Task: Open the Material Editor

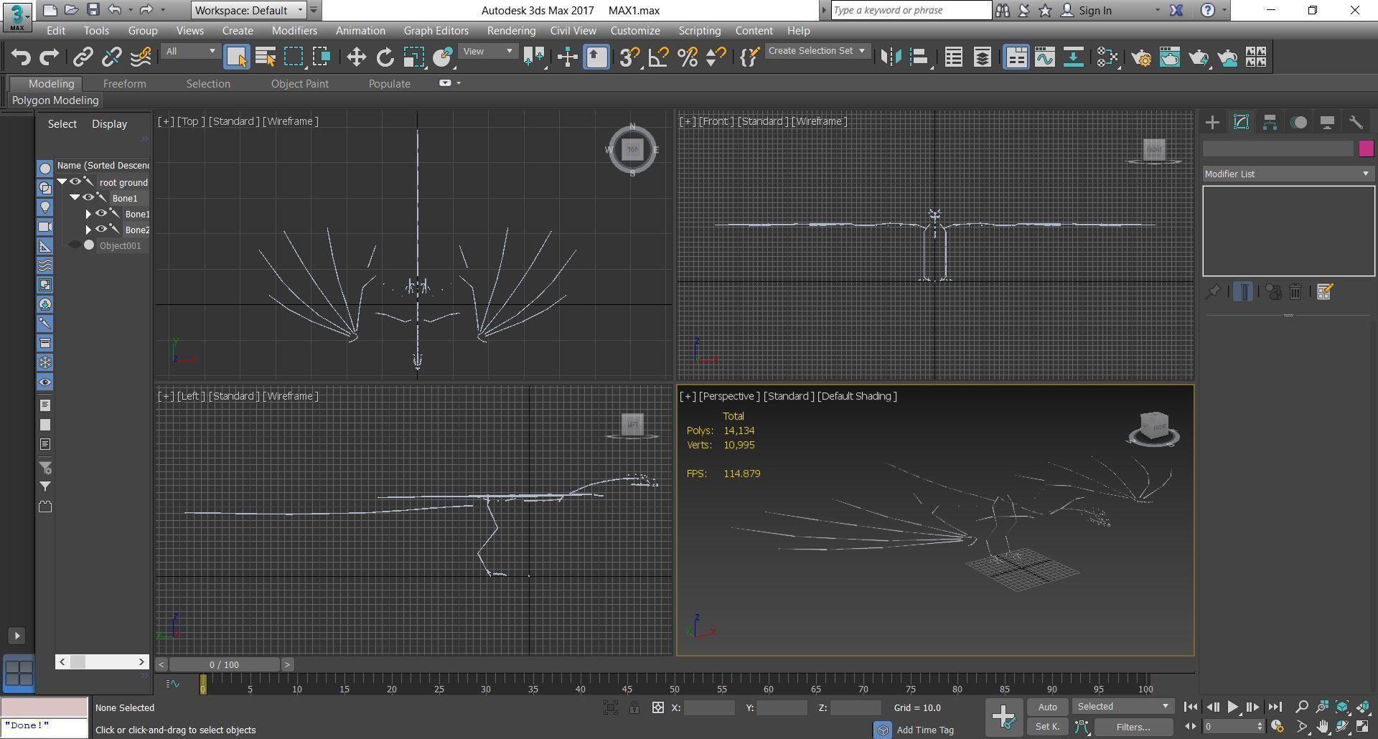Action: [1107, 57]
